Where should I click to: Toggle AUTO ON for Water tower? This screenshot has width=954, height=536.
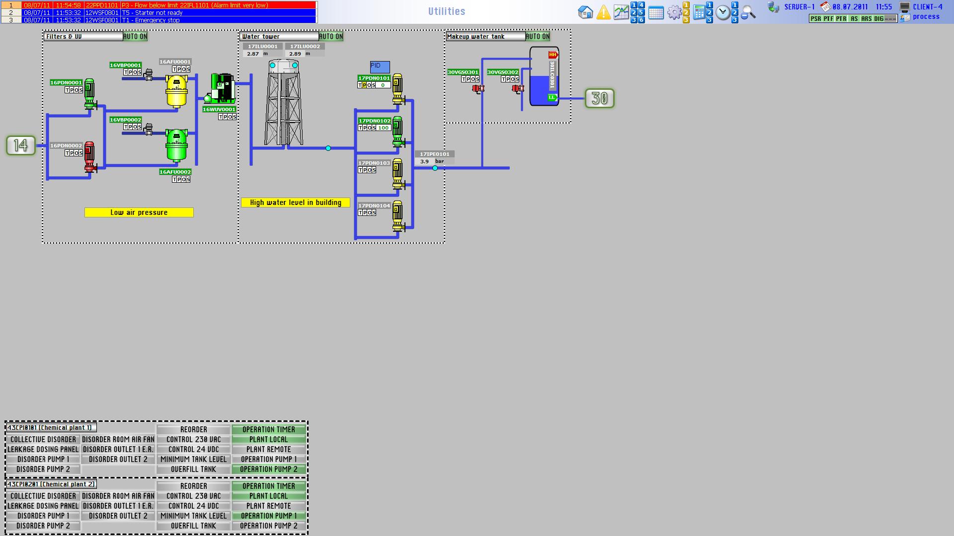pyautogui.click(x=331, y=36)
